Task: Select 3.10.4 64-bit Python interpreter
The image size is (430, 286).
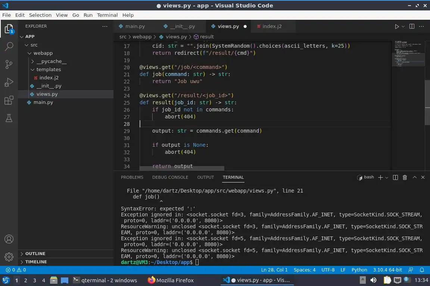Action: point(387,270)
